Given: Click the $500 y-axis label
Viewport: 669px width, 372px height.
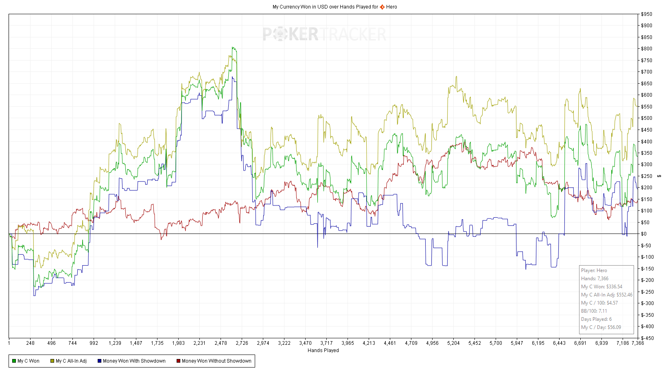Looking at the screenshot, I should point(647,118).
